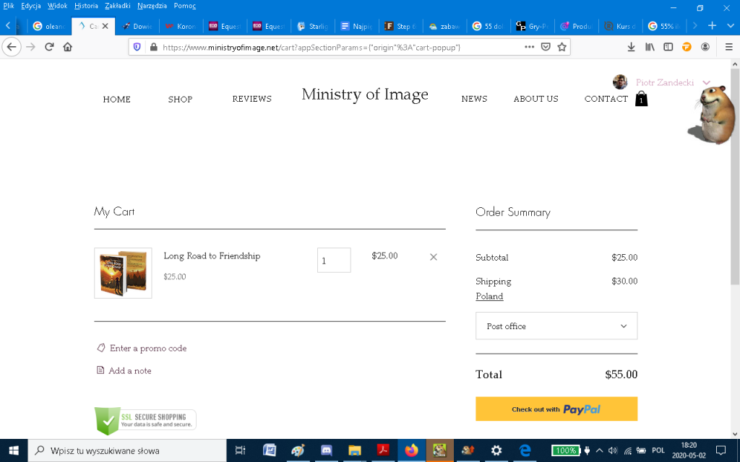Image resolution: width=740 pixels, height=462 pixels.
Task: Open the Historia menu in menu bar
Action: point(86,6)
